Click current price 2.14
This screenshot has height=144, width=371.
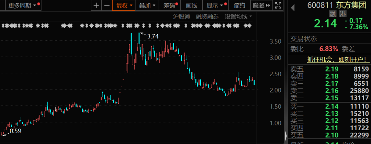(325, 23)
